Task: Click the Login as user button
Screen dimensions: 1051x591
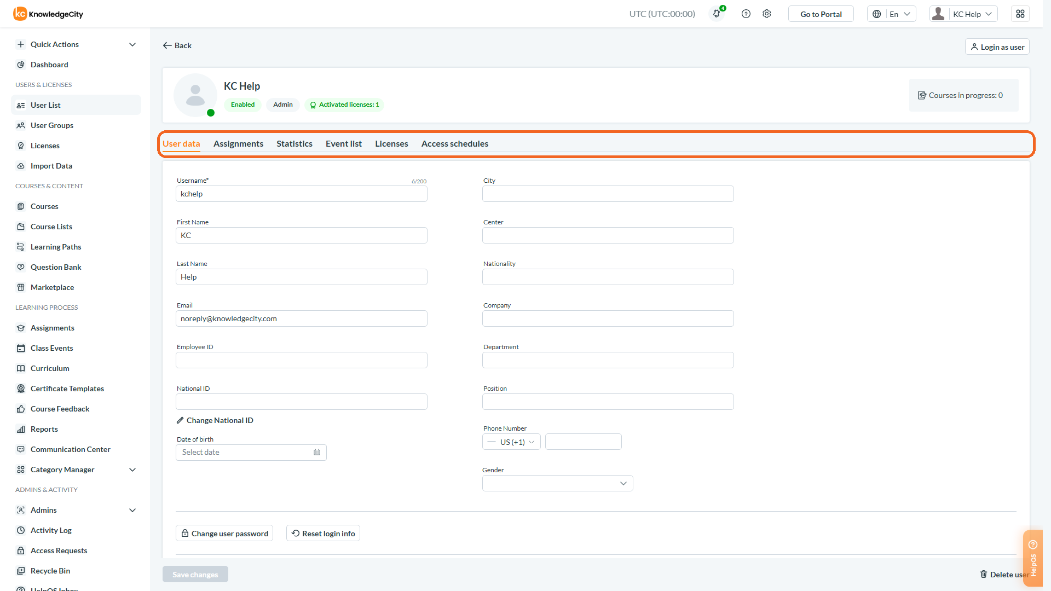Action: [997, 47]
